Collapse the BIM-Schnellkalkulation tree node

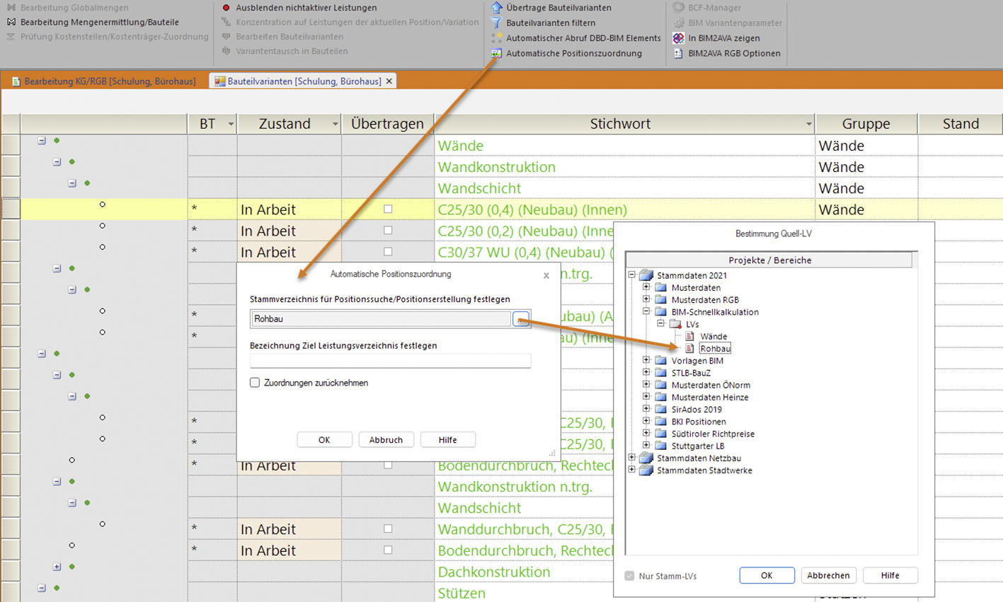646,311
